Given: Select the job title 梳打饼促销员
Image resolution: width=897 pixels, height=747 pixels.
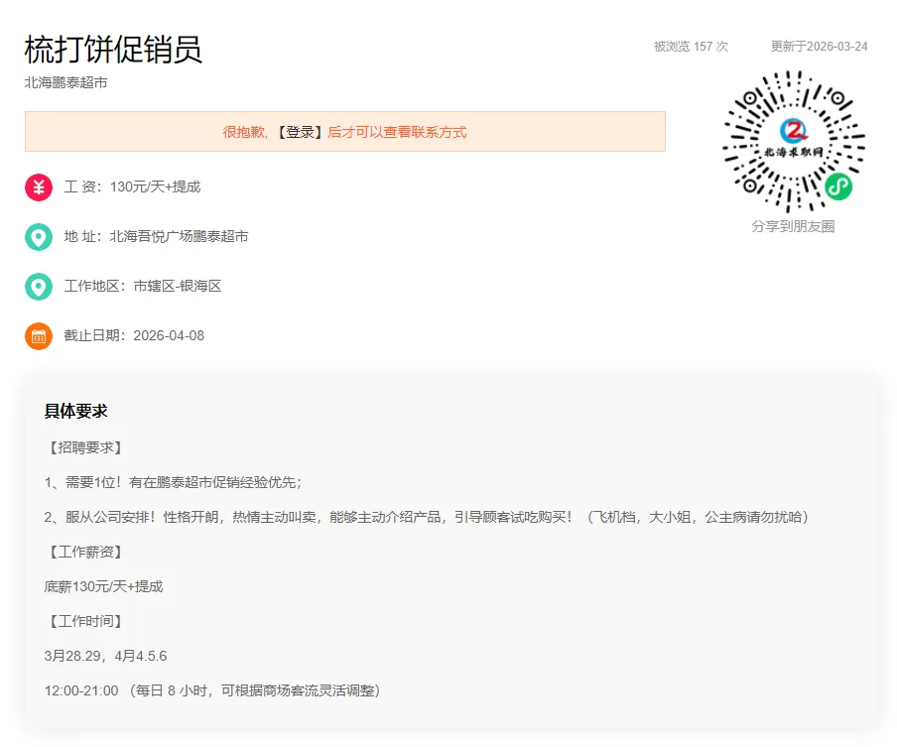Looking at the screenshot, I should click(x=112, y=51).
